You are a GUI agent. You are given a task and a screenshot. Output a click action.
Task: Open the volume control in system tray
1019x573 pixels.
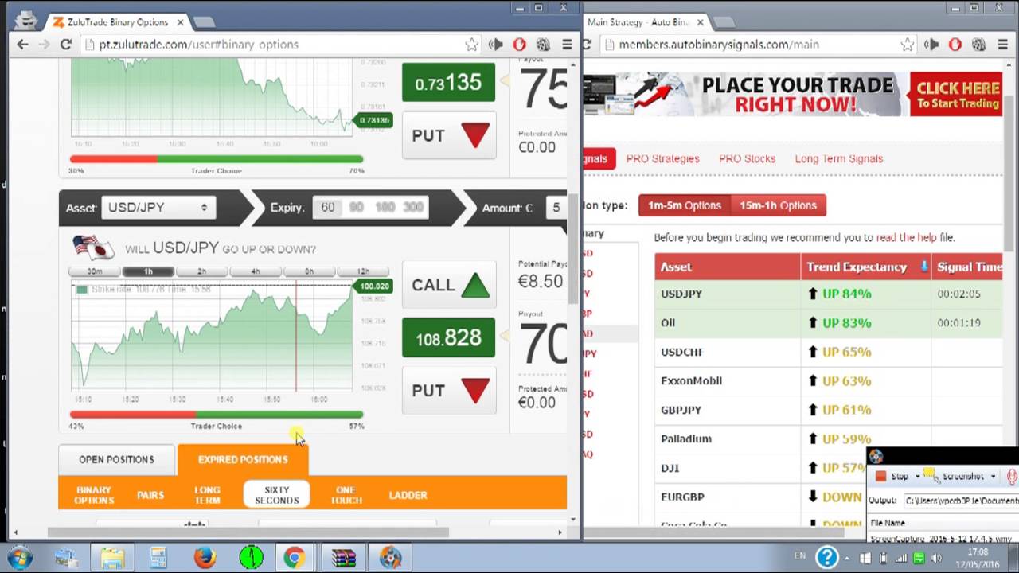pyautogui.click(x=936, y=559)
